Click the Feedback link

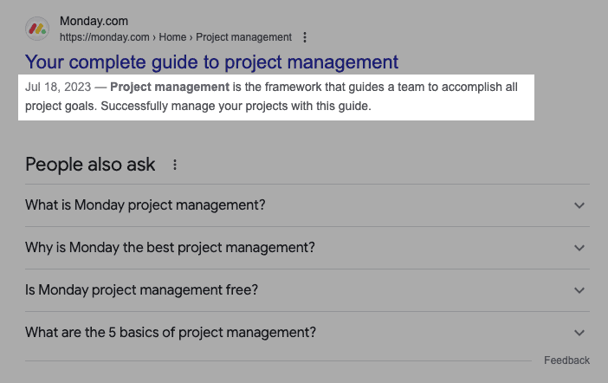pos(566,360)
